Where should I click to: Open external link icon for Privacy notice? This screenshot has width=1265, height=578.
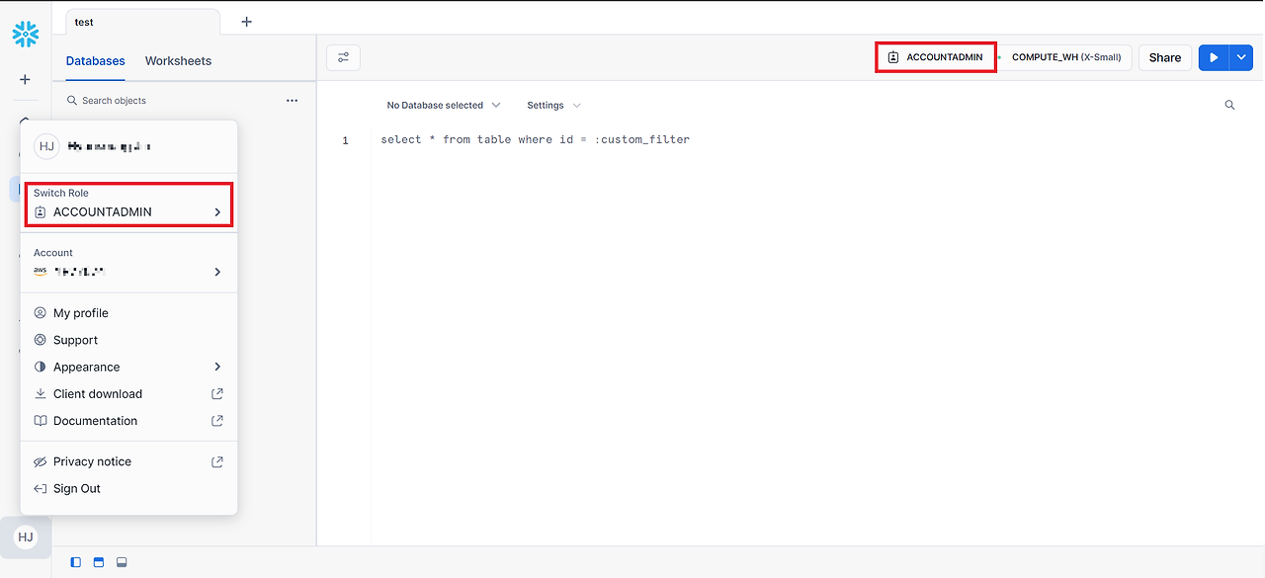pyautogui.click(x=217, y=461)
